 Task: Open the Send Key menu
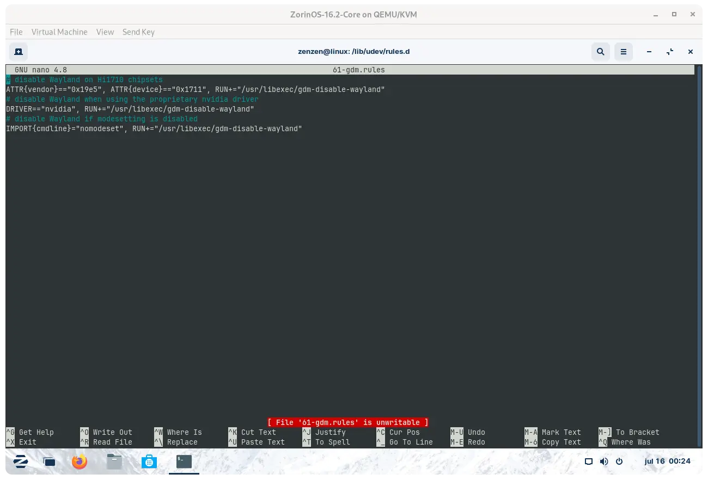[138, 32]
